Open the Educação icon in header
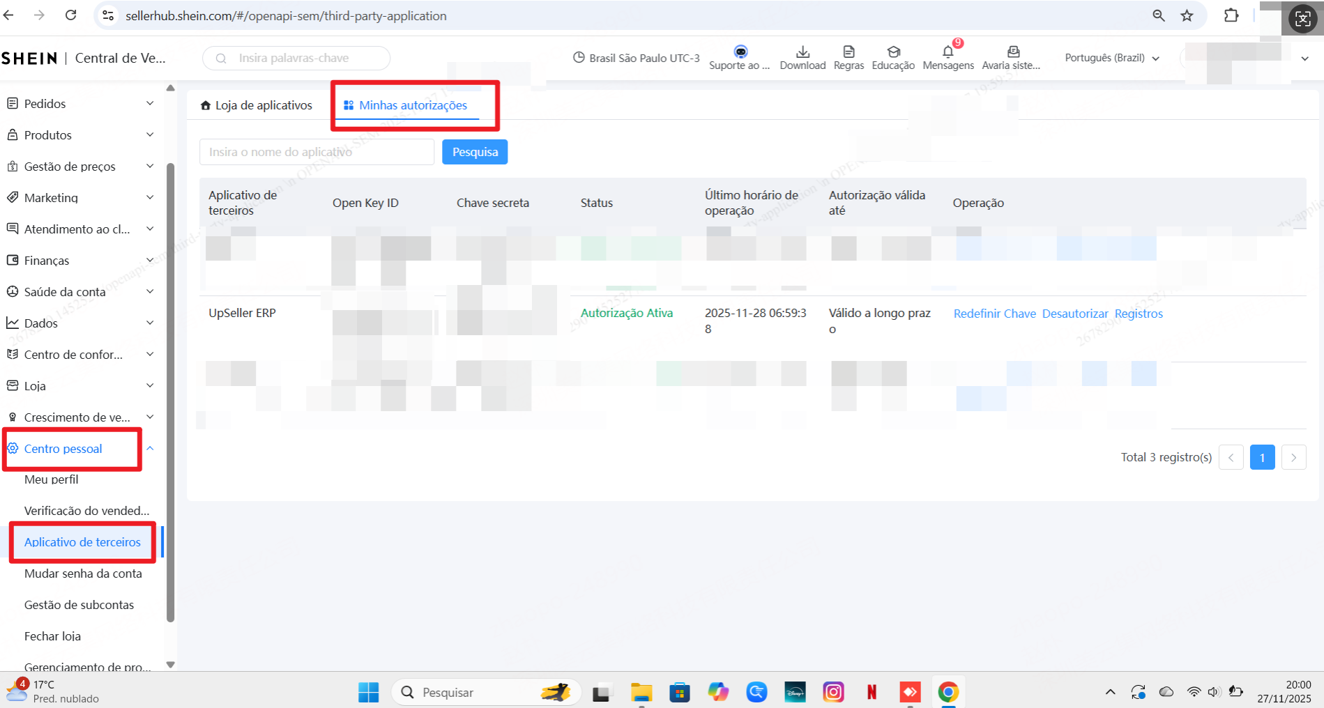 point(893,52)
